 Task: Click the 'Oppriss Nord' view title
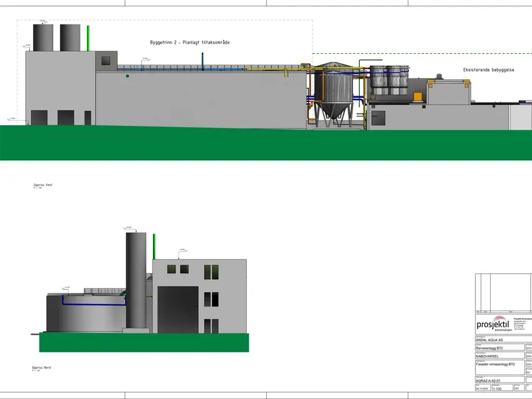click(41, 368)
